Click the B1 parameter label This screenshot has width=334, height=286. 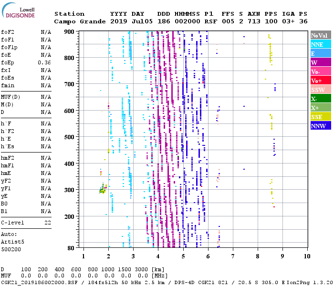click(x=4, y=212)
